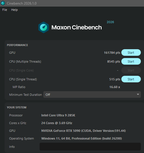
Task: Click the Cinebench 2026.1.0 window title
Action: point(22,3)
